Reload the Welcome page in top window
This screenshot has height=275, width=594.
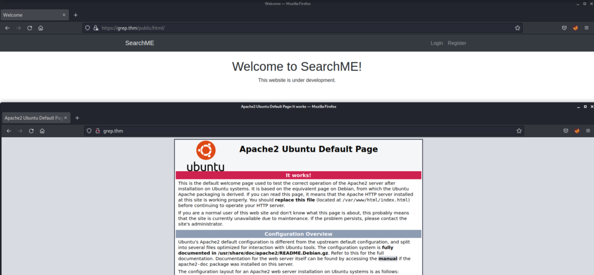[30, 28]
